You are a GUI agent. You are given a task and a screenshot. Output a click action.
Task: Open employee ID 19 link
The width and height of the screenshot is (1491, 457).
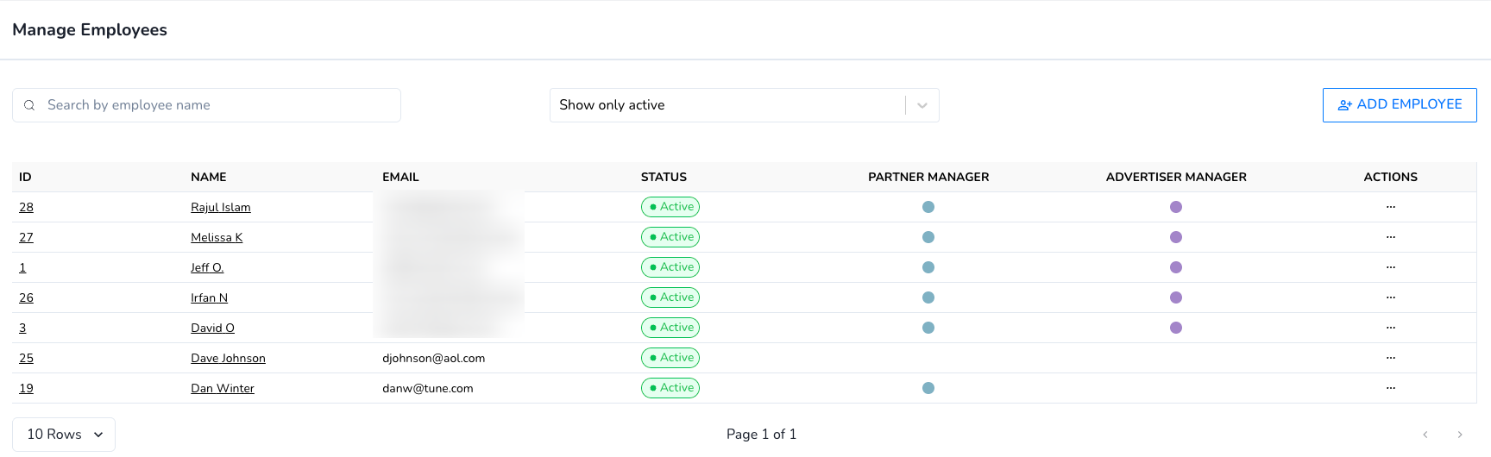click(26, 388)
